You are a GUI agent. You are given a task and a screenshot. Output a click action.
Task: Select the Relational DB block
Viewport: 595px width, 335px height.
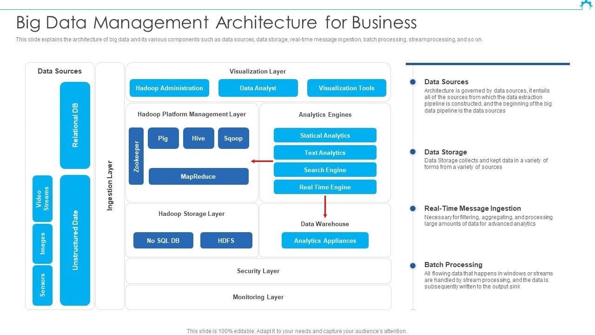75,125
